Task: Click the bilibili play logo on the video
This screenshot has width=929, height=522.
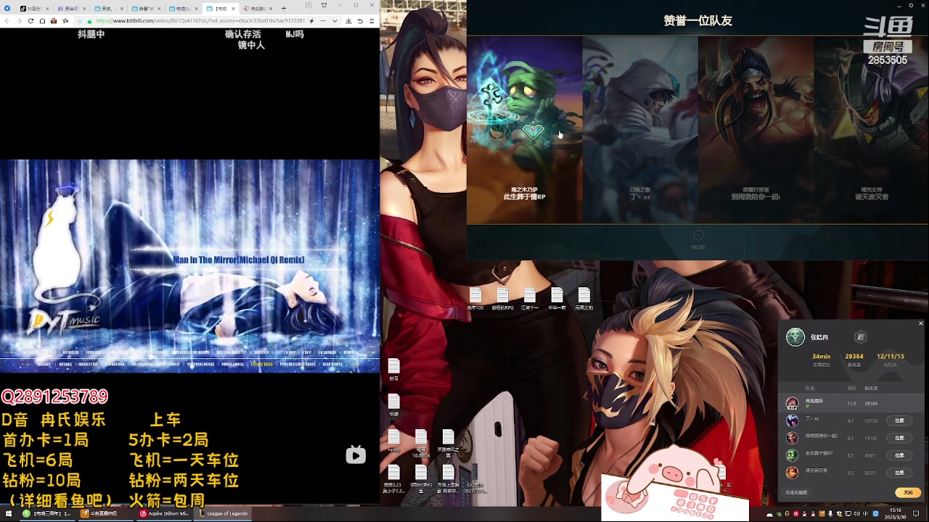Action: point(356,455)
